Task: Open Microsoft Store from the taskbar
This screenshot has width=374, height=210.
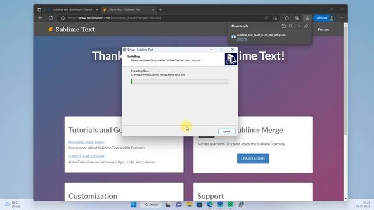Action: coord(199,205)
